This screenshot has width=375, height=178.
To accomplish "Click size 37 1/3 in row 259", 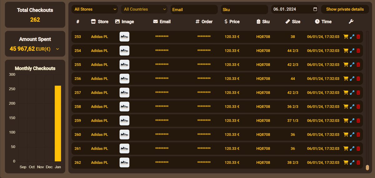I will 293,121.
